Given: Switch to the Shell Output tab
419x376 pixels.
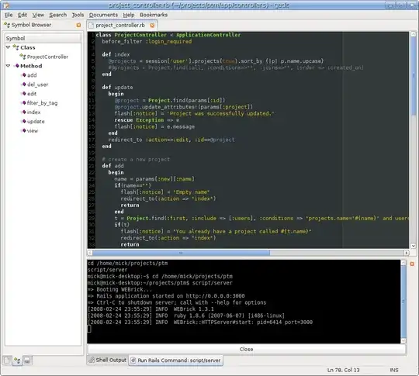Looking at the screenshot, I should (x=107, y=360).
